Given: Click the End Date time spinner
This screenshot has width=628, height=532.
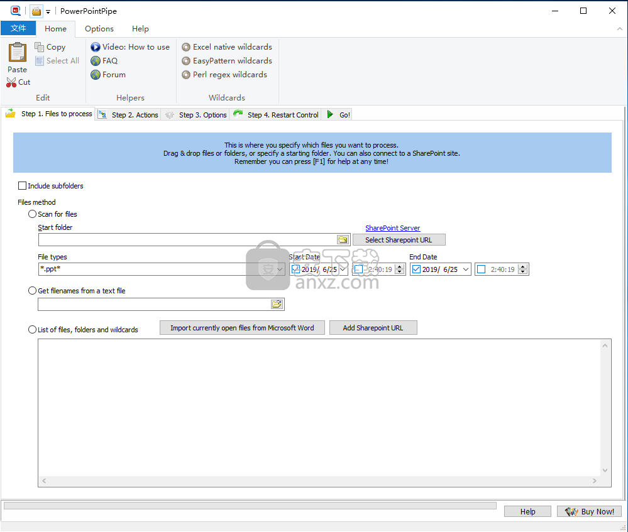Looking at the screenshot, I should point(522,269).
